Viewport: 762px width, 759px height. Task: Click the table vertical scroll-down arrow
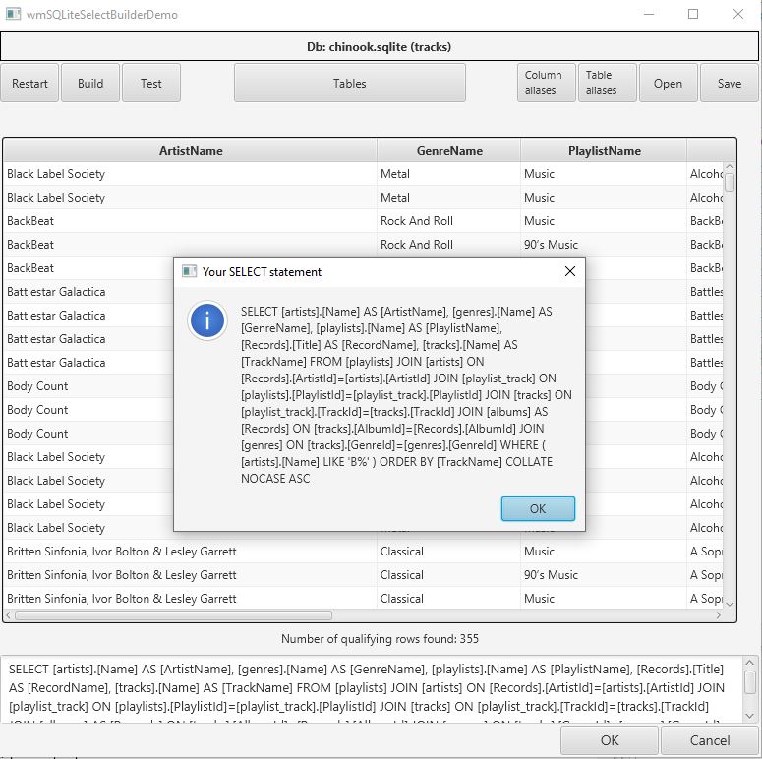(x=729, y=604)
